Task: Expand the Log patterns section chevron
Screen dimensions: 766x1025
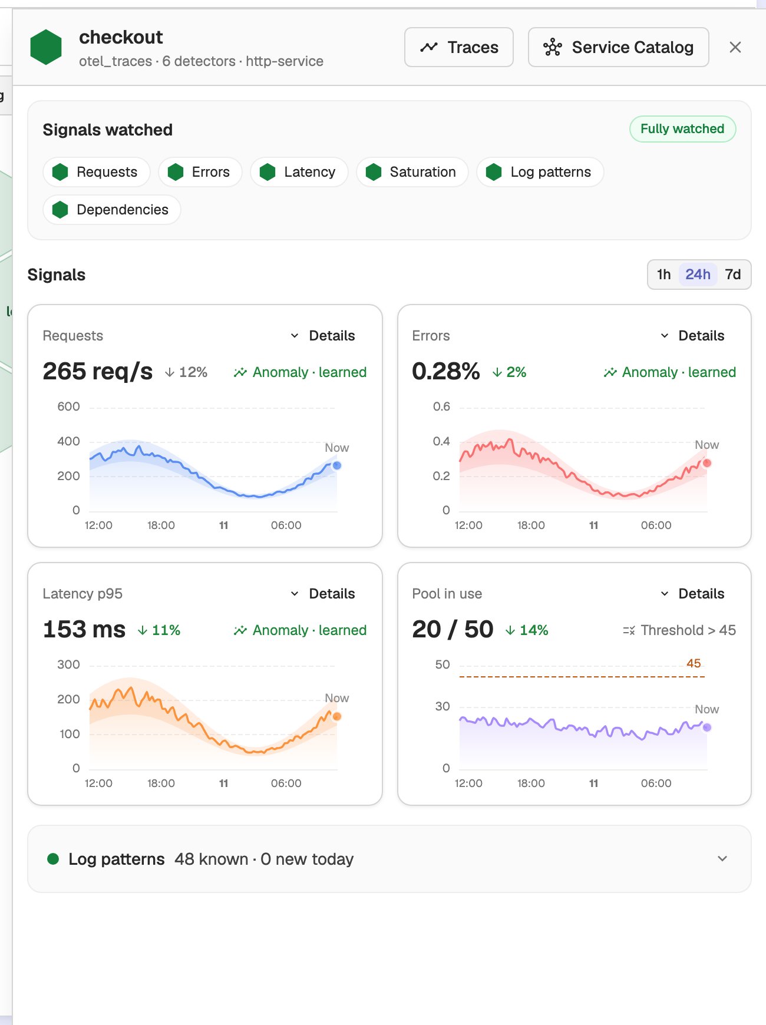Action: [x=722, y=859]
